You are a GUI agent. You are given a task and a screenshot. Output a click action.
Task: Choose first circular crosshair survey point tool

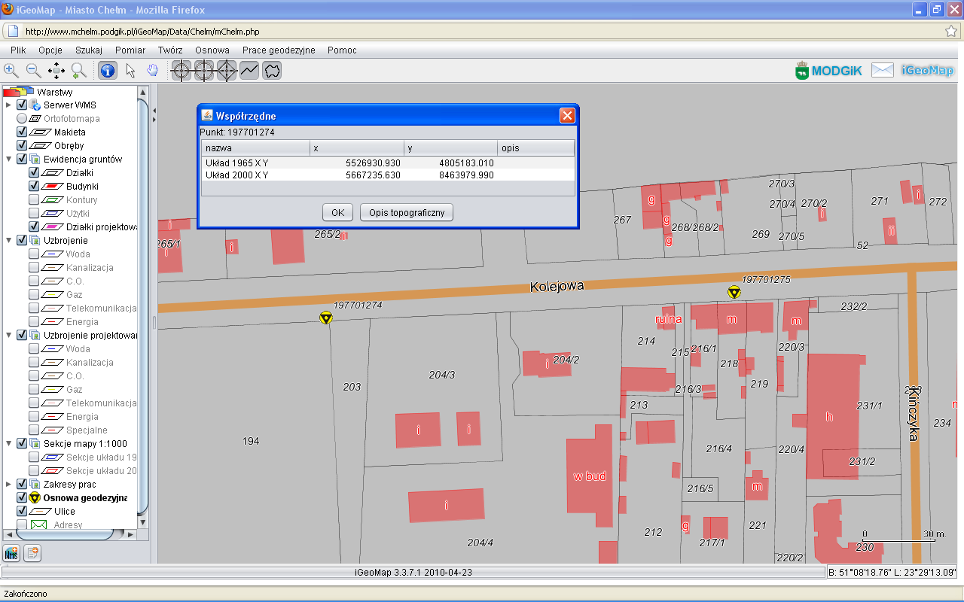[x=182, y=70]
